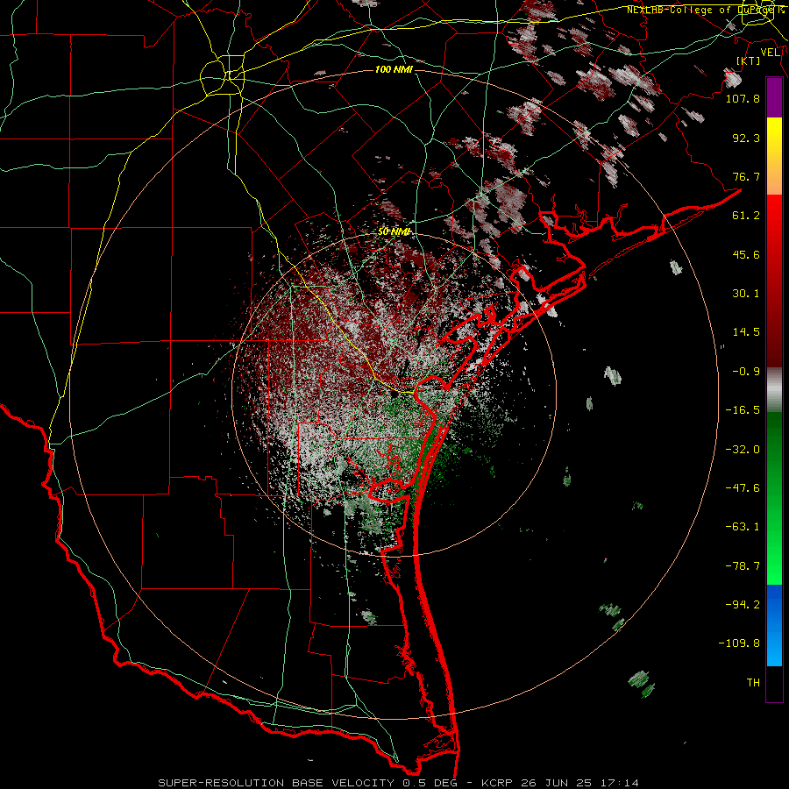Click the green segment of the color bar
Image resolution: width=789 pixels, height=789 pixels.
tap(774, 498)
